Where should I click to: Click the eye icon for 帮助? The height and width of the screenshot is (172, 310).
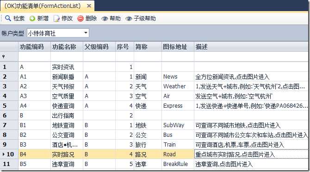coord(105,19)
